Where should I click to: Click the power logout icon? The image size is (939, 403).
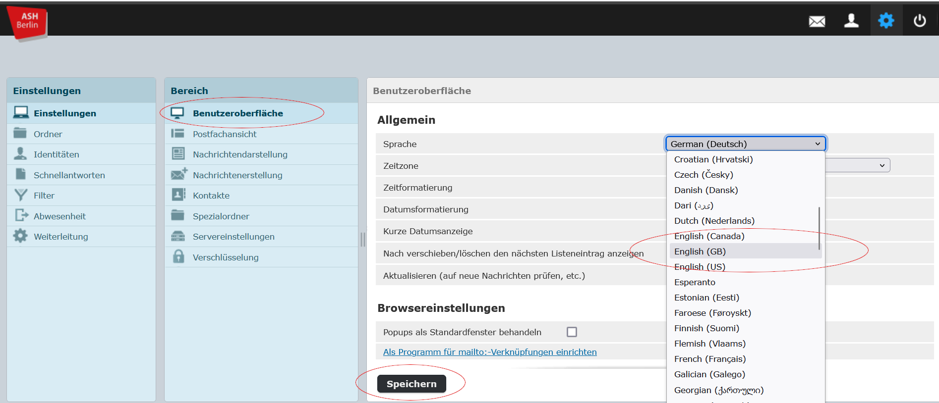tap(920, 21)
